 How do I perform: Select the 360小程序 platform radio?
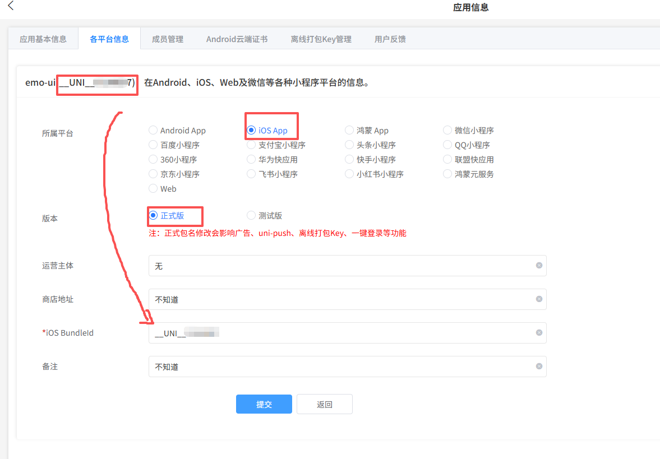click(x=153, y=160)
